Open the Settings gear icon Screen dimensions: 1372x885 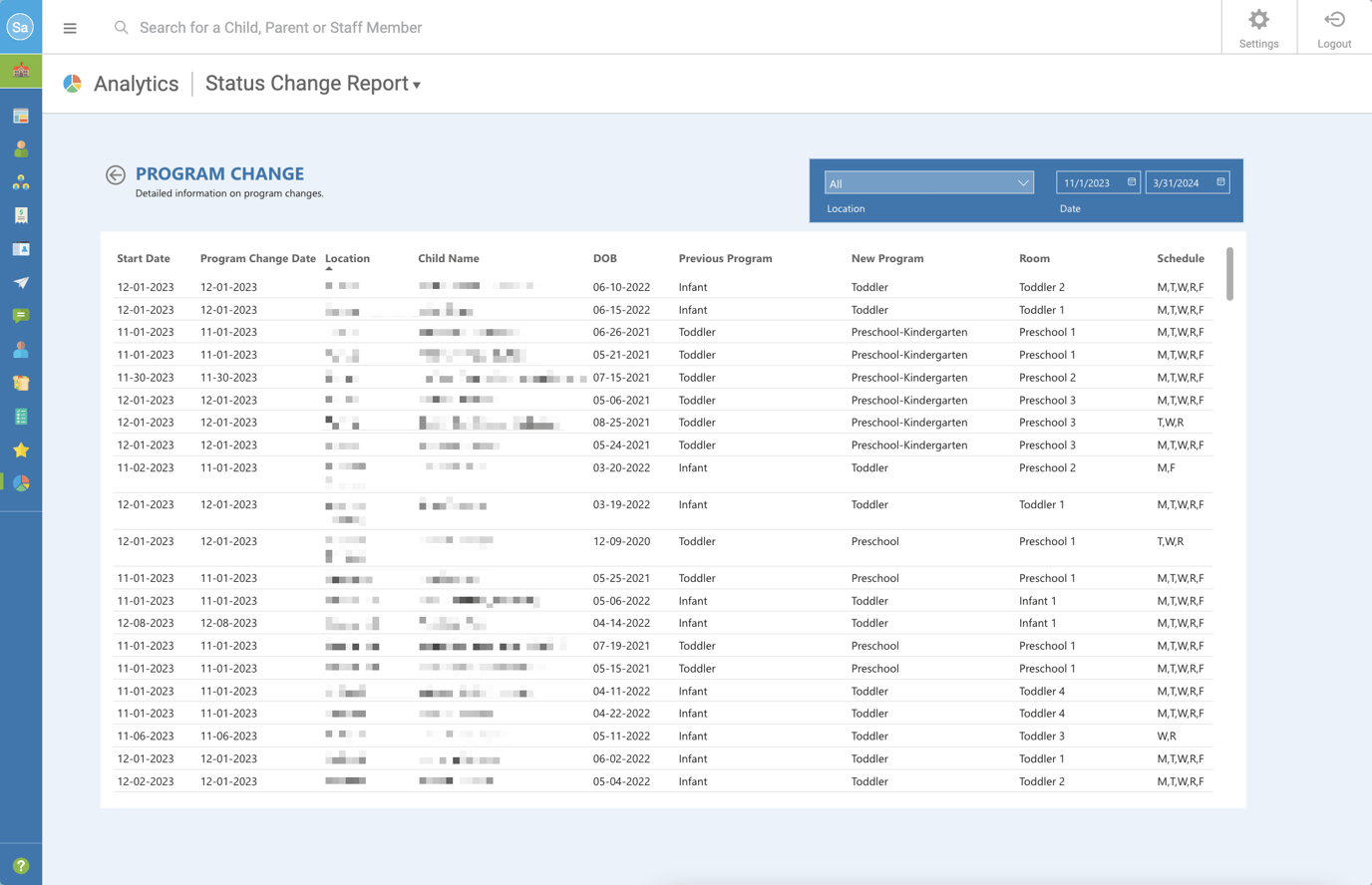tap(1258, 27)
